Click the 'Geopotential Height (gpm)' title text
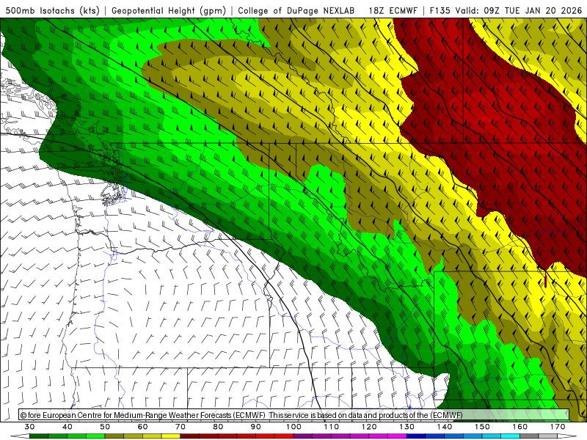The image size is (587, 440). tap(169, 11)
